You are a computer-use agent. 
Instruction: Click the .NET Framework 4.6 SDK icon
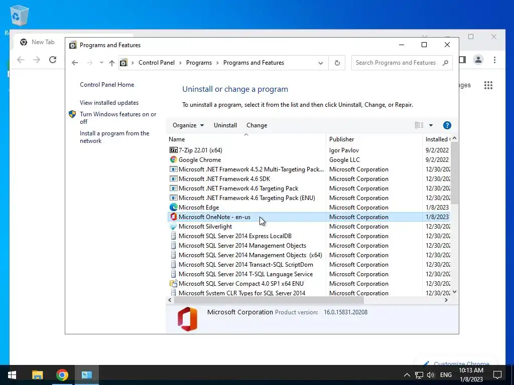click(173, 179)
